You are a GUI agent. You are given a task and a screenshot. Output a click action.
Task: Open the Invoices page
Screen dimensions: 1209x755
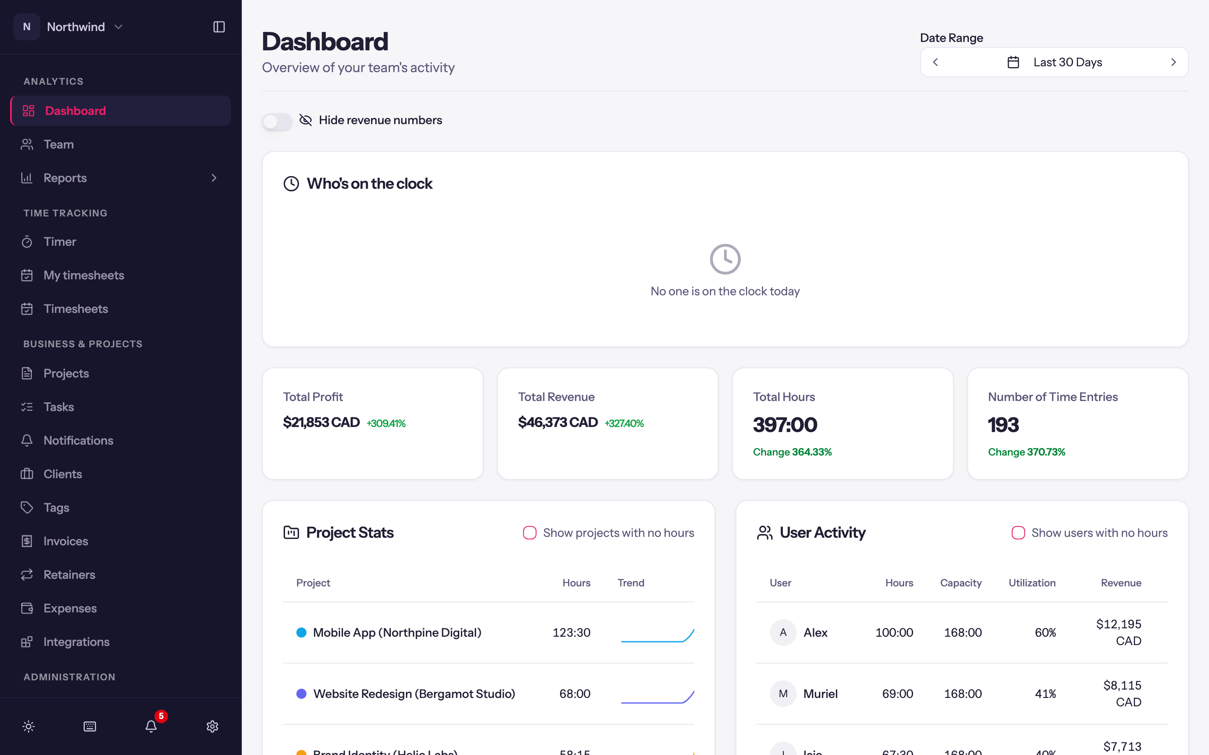click(x=120, y=541)
